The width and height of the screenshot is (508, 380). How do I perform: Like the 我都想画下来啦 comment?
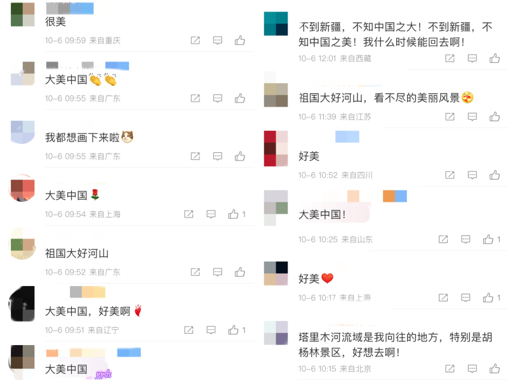click(x=240, y=156)
